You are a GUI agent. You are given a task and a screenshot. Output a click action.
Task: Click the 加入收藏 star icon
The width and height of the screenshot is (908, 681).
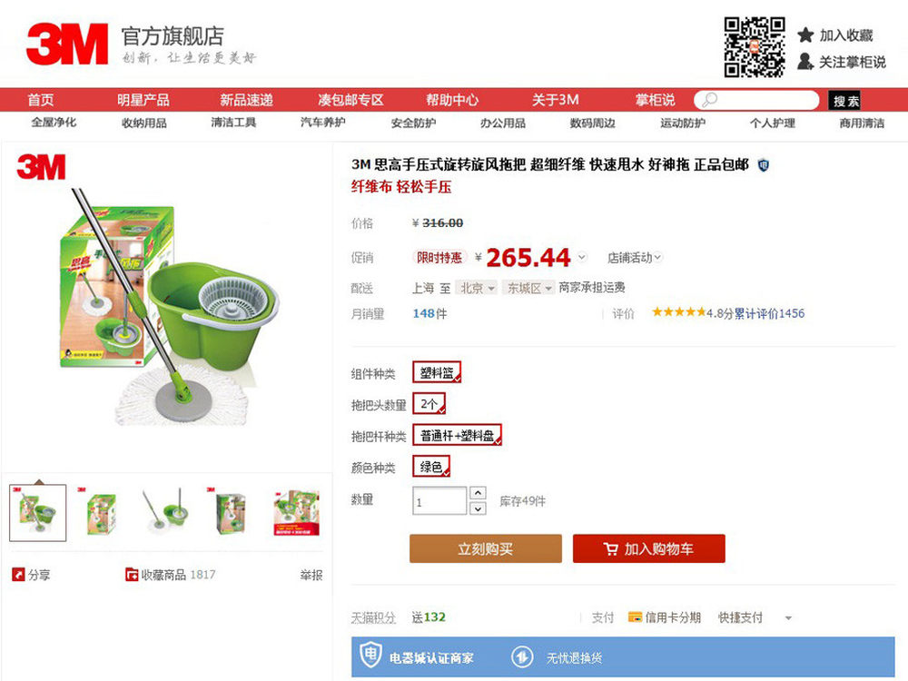point(805,35)
